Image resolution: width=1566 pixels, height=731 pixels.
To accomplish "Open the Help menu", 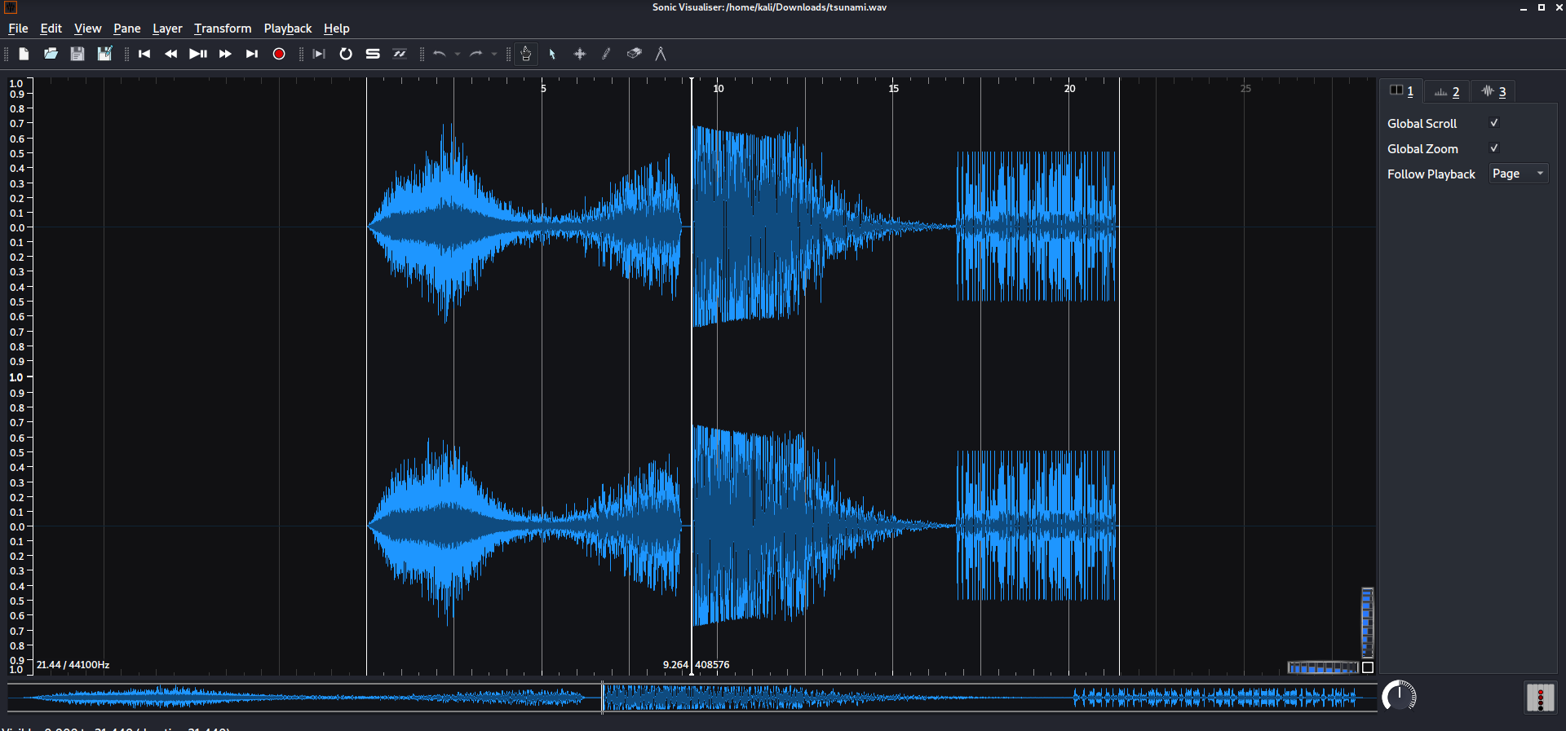I will (x=337, y=29).
